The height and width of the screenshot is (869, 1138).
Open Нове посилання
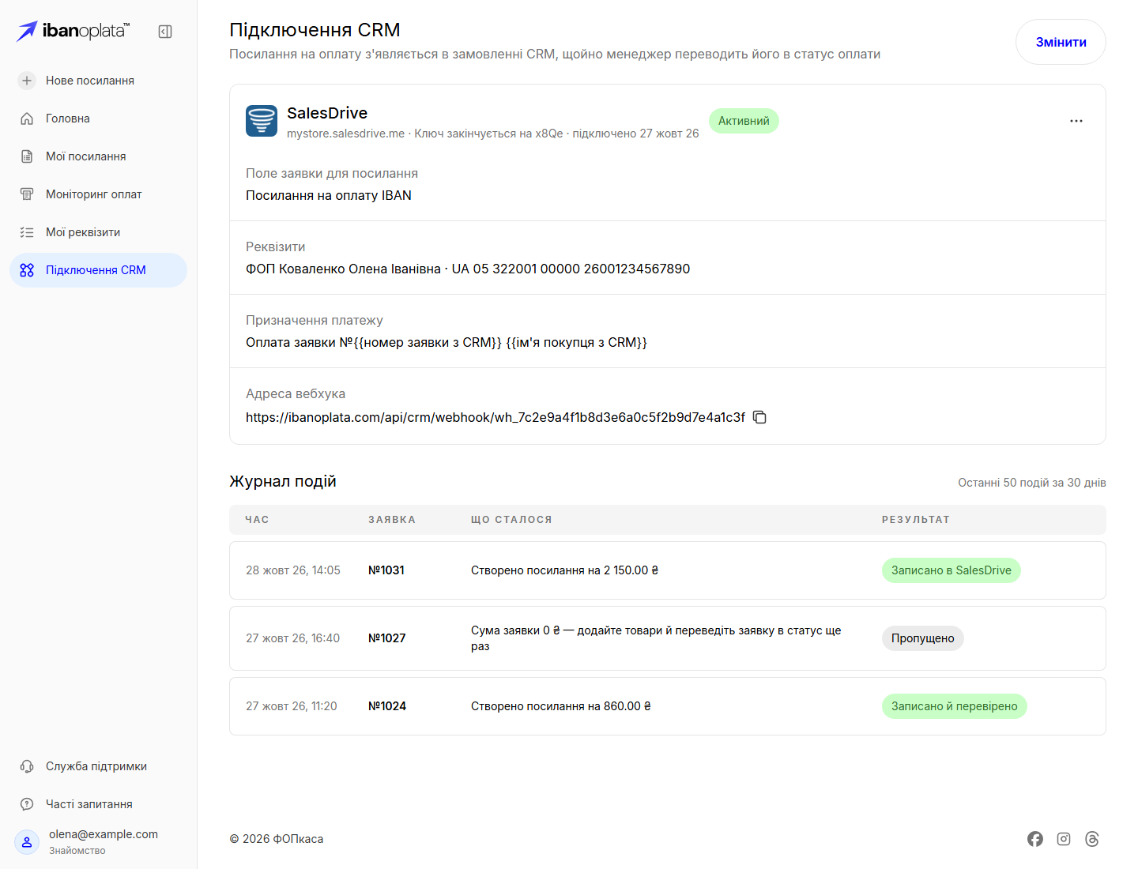(98, 81)
